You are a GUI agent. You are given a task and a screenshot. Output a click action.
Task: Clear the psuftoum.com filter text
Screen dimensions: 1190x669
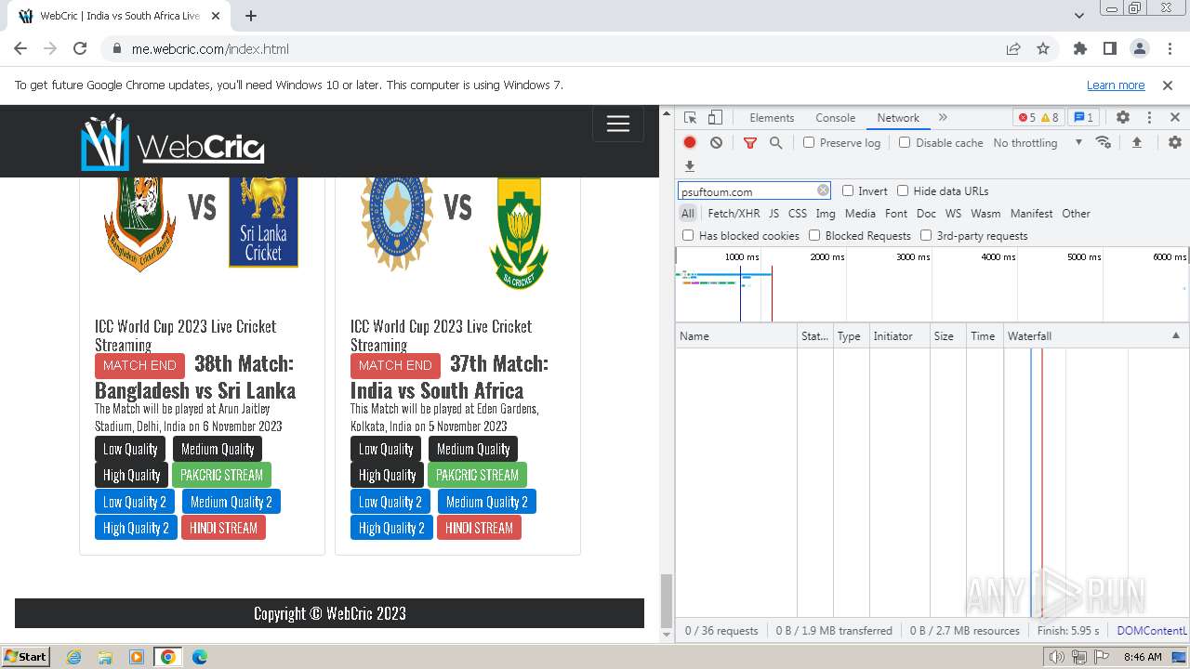(823, 190)
